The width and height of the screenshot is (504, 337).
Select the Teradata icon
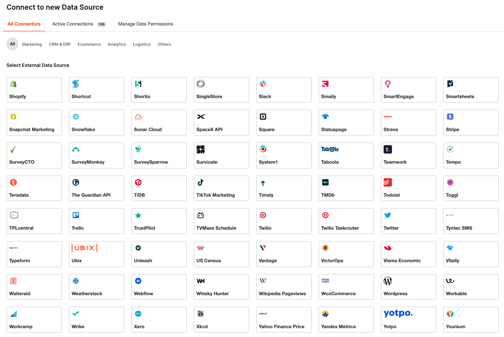[x=13, y=183]
